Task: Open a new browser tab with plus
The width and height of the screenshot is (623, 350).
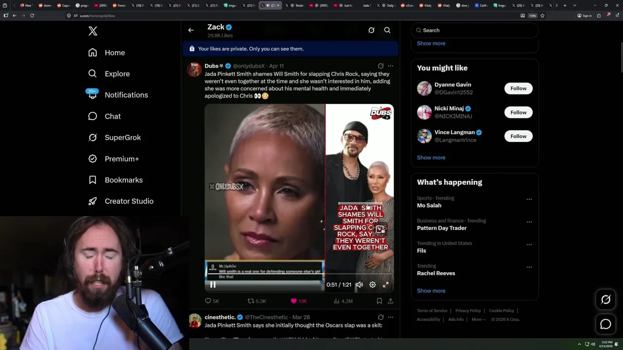Action: point(565,5)
